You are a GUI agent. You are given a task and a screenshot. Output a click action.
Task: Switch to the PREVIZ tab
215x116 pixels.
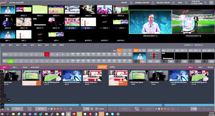62,45
